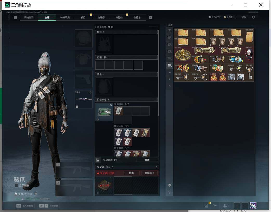Open settings gear in top bar
271x212 pixels.
click(x=253, y=17)
